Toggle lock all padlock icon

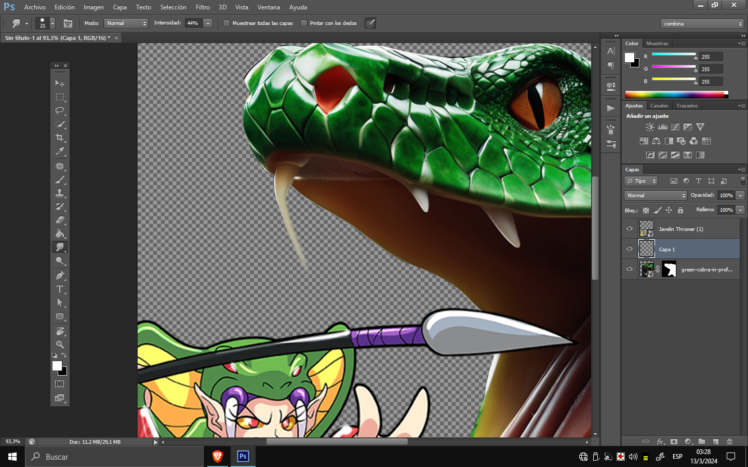click(x=680, y=210)
